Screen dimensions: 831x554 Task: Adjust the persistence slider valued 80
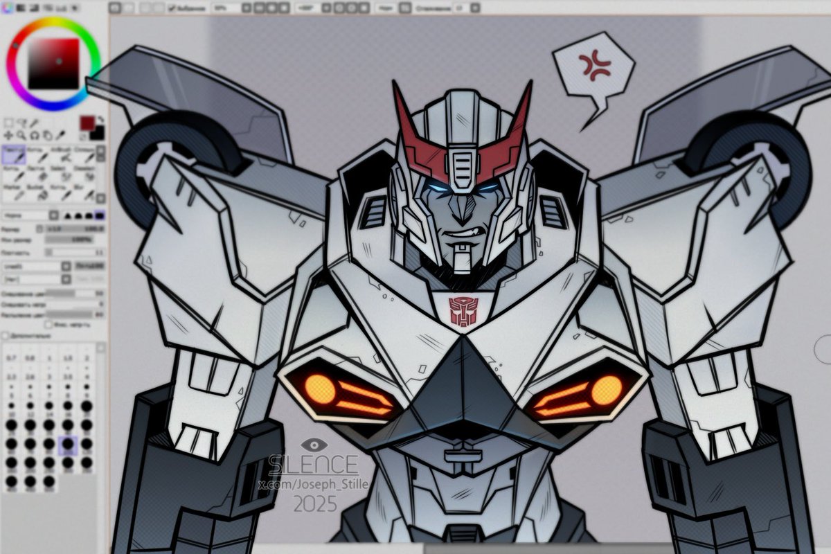tap(75, 315)
